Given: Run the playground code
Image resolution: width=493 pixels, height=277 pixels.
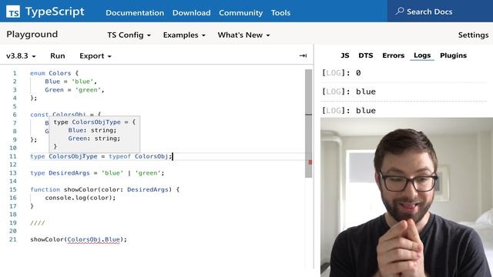Looking at the screenshot, I should tap(58, 56).
